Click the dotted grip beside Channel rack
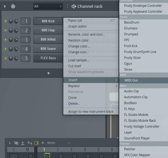This screenshot has height=158, width=168. coord(67,6)
